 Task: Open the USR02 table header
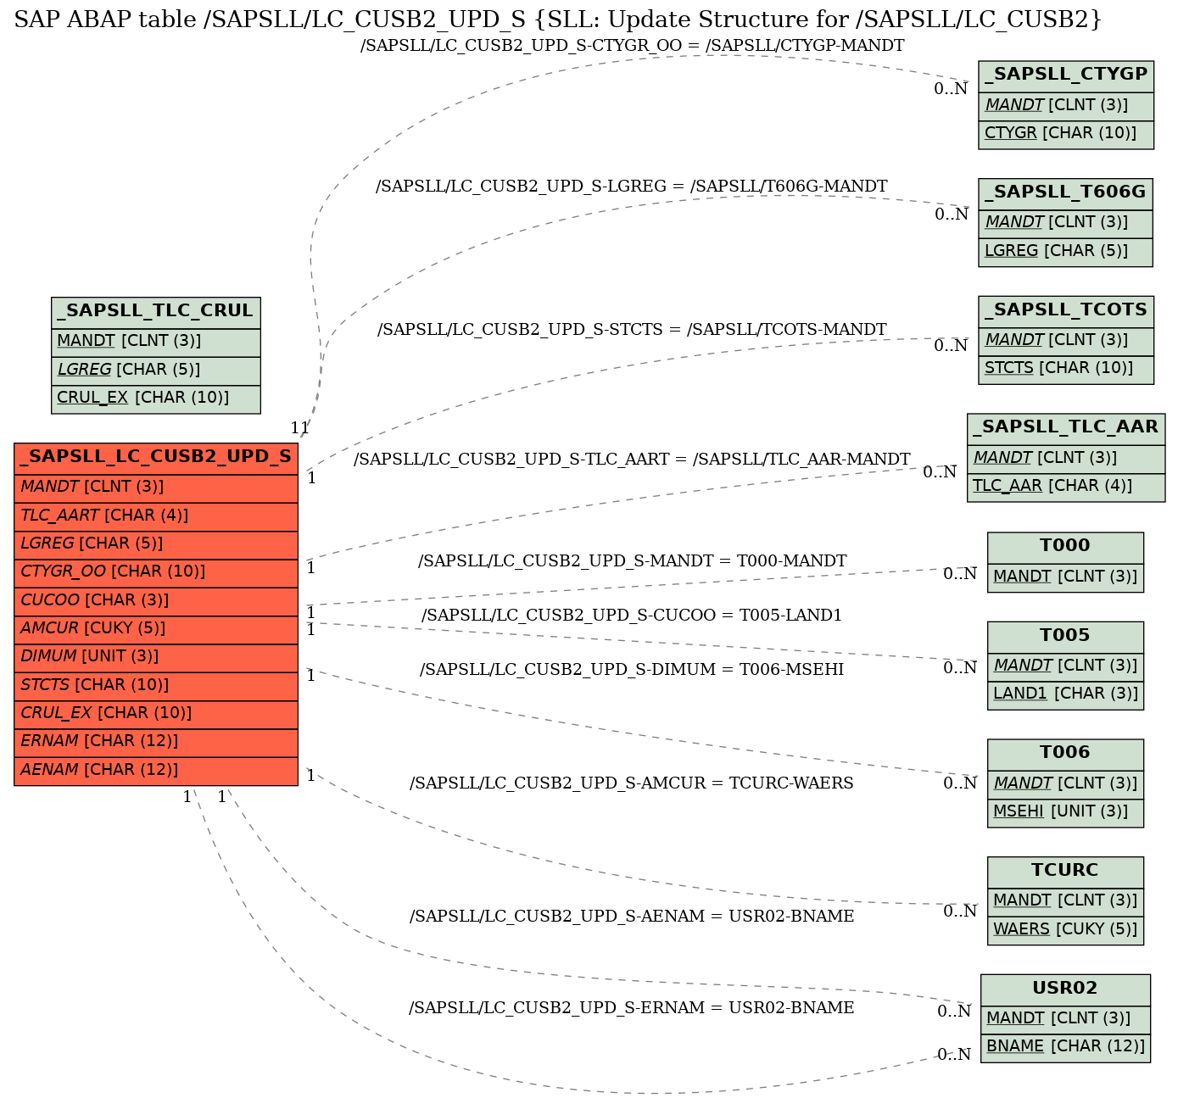tap(1065, 989)
